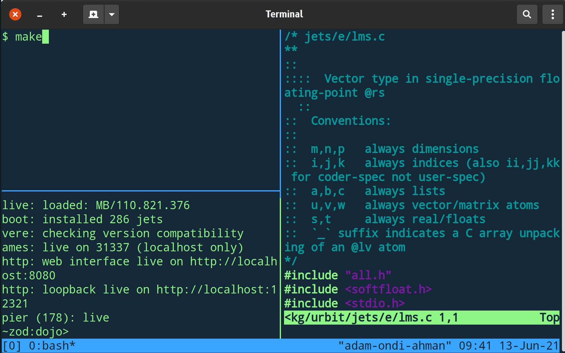Click the search icon in the header bar

pos(527,14)
